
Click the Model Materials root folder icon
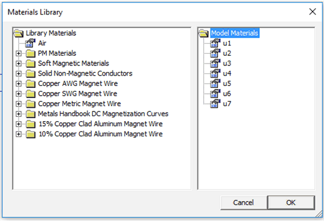pyautogui.click(x=204, y=33)
